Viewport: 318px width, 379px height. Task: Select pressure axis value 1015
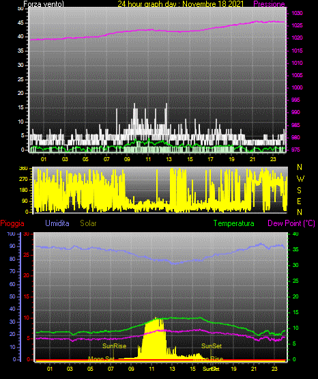coord(298,51)
